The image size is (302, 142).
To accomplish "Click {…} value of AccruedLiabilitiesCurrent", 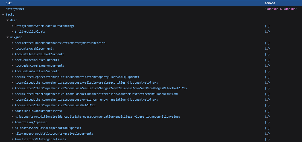I will [x=267, y=71].
